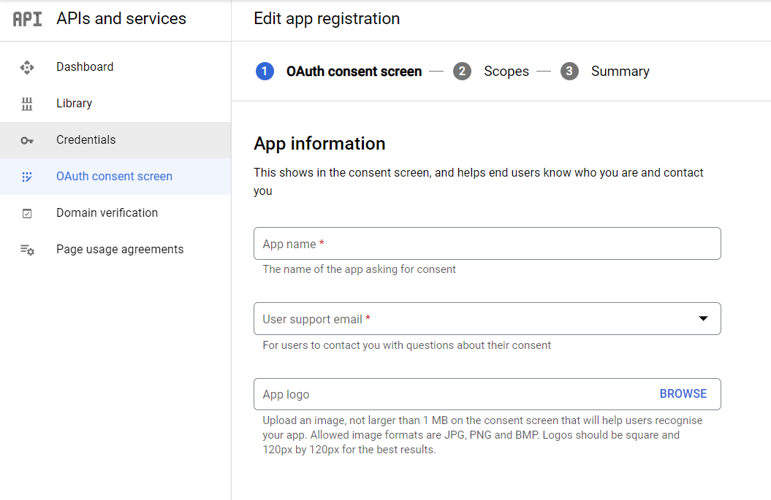Screen dimensions: 771x500
Task: Open Library in the sidebar
Action: (115, 103)
